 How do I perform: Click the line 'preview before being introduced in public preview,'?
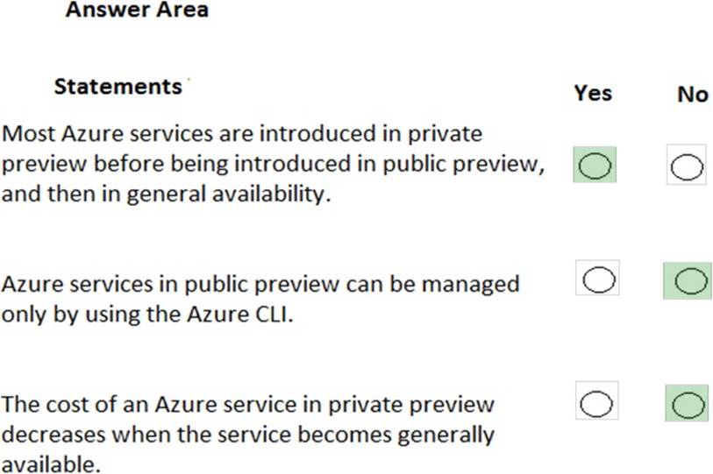pyautogui.click(x=272, y=165)
